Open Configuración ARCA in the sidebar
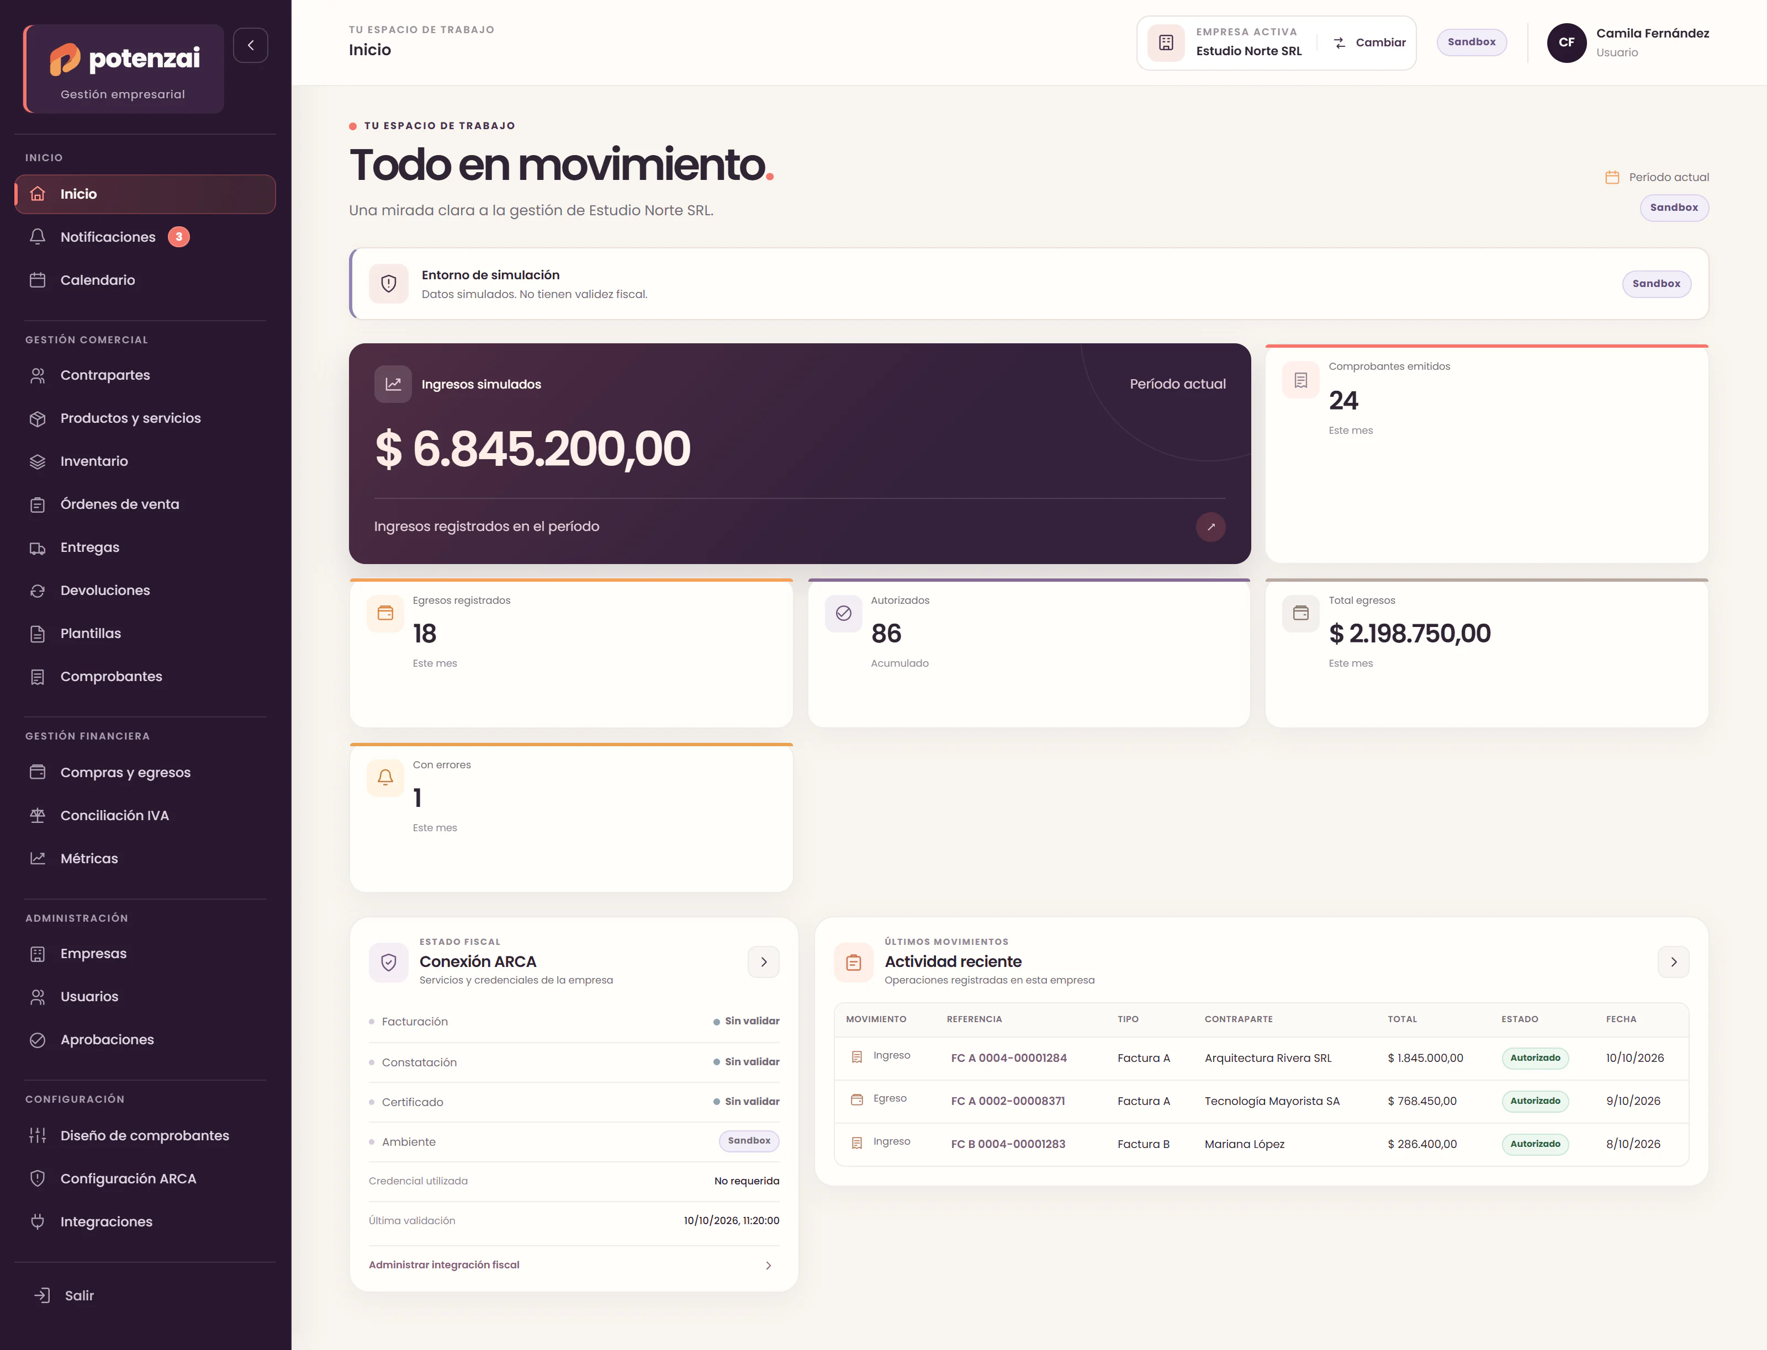This screenshot has height=1350, width=1767. click(x=146, y=1179)
